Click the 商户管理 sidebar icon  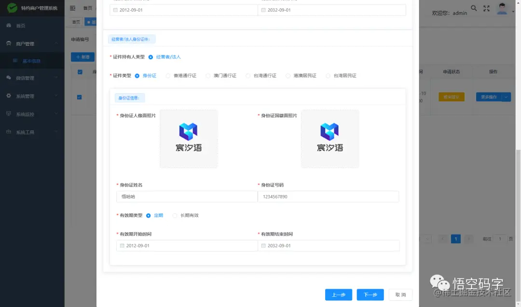[x=9, y=43]
